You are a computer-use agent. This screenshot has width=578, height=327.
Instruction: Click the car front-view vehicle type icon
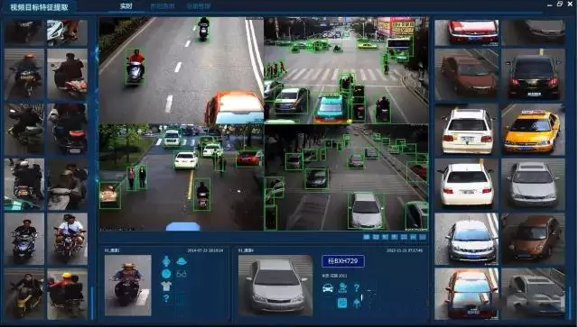click(328, 288)
